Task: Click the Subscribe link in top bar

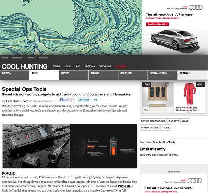Action: 17,58
